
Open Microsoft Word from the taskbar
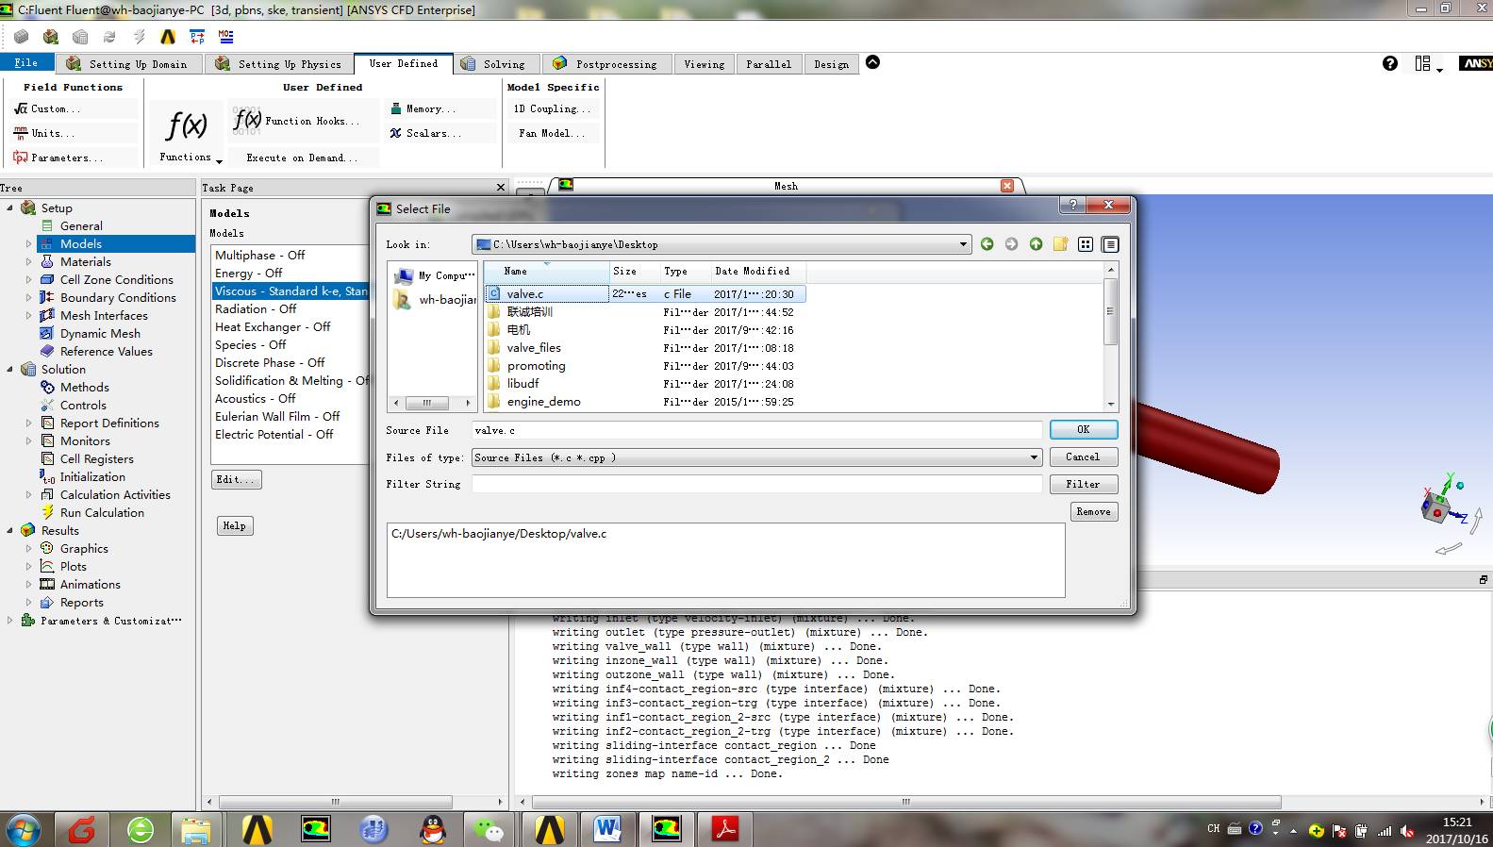[607, 829]
